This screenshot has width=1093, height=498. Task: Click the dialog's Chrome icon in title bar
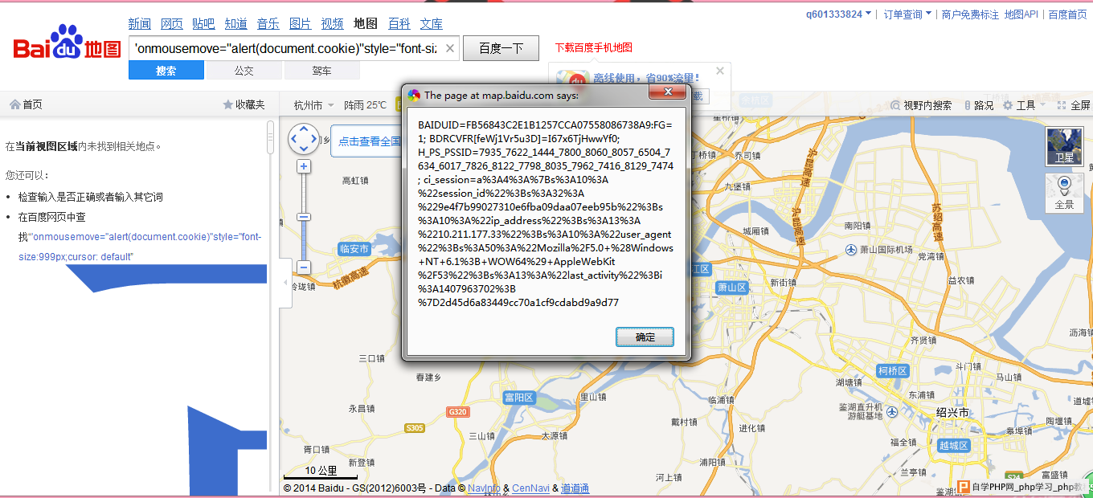[x=414, y=95]
